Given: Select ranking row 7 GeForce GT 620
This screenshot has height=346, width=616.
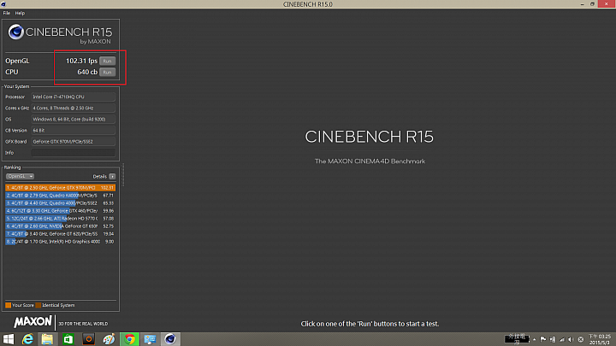Looking at the screenshot, I should pos(60,234).
